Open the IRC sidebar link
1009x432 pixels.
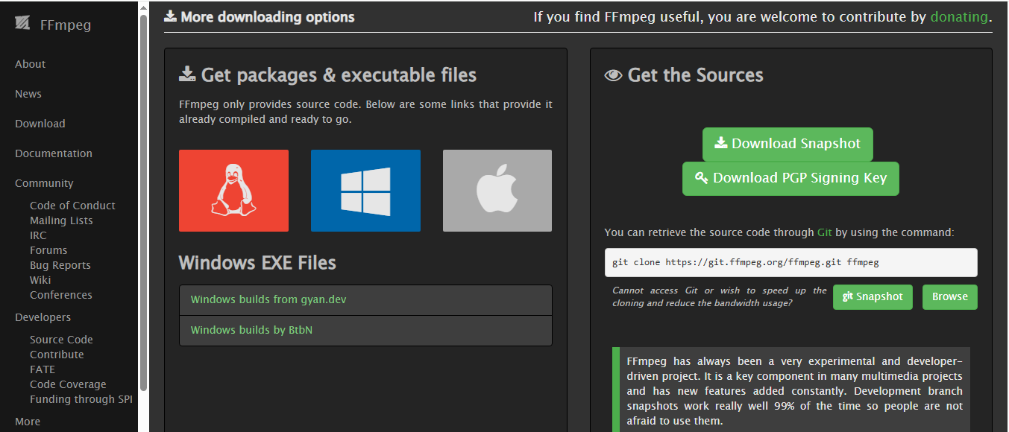point(38,235)
